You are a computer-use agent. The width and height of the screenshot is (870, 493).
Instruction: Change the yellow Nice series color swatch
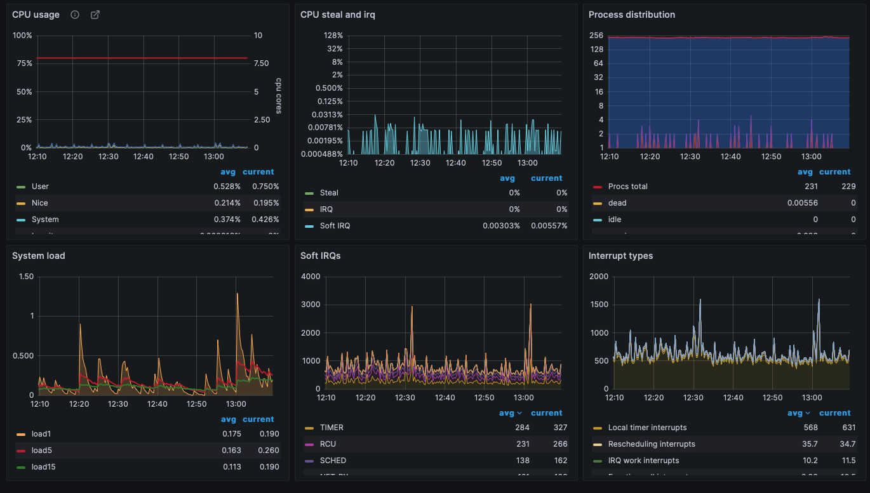click(x=21, y=203)
